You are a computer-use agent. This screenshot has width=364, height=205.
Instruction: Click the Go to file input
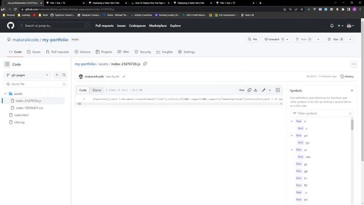click(x=36, y=84)
